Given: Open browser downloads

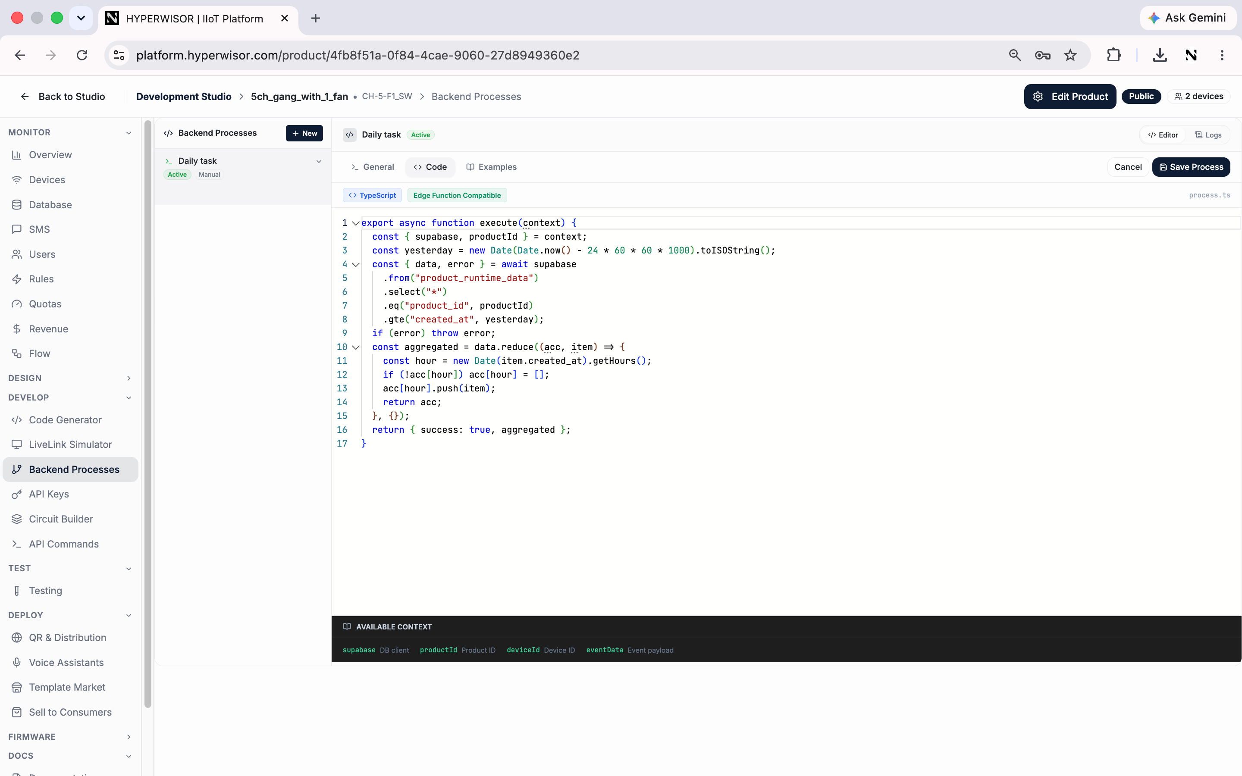Looking at the screenshot, I should coord(1160,55).
